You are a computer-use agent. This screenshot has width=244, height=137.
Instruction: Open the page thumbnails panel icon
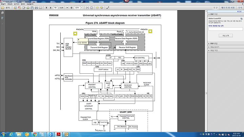click(2, 13)
